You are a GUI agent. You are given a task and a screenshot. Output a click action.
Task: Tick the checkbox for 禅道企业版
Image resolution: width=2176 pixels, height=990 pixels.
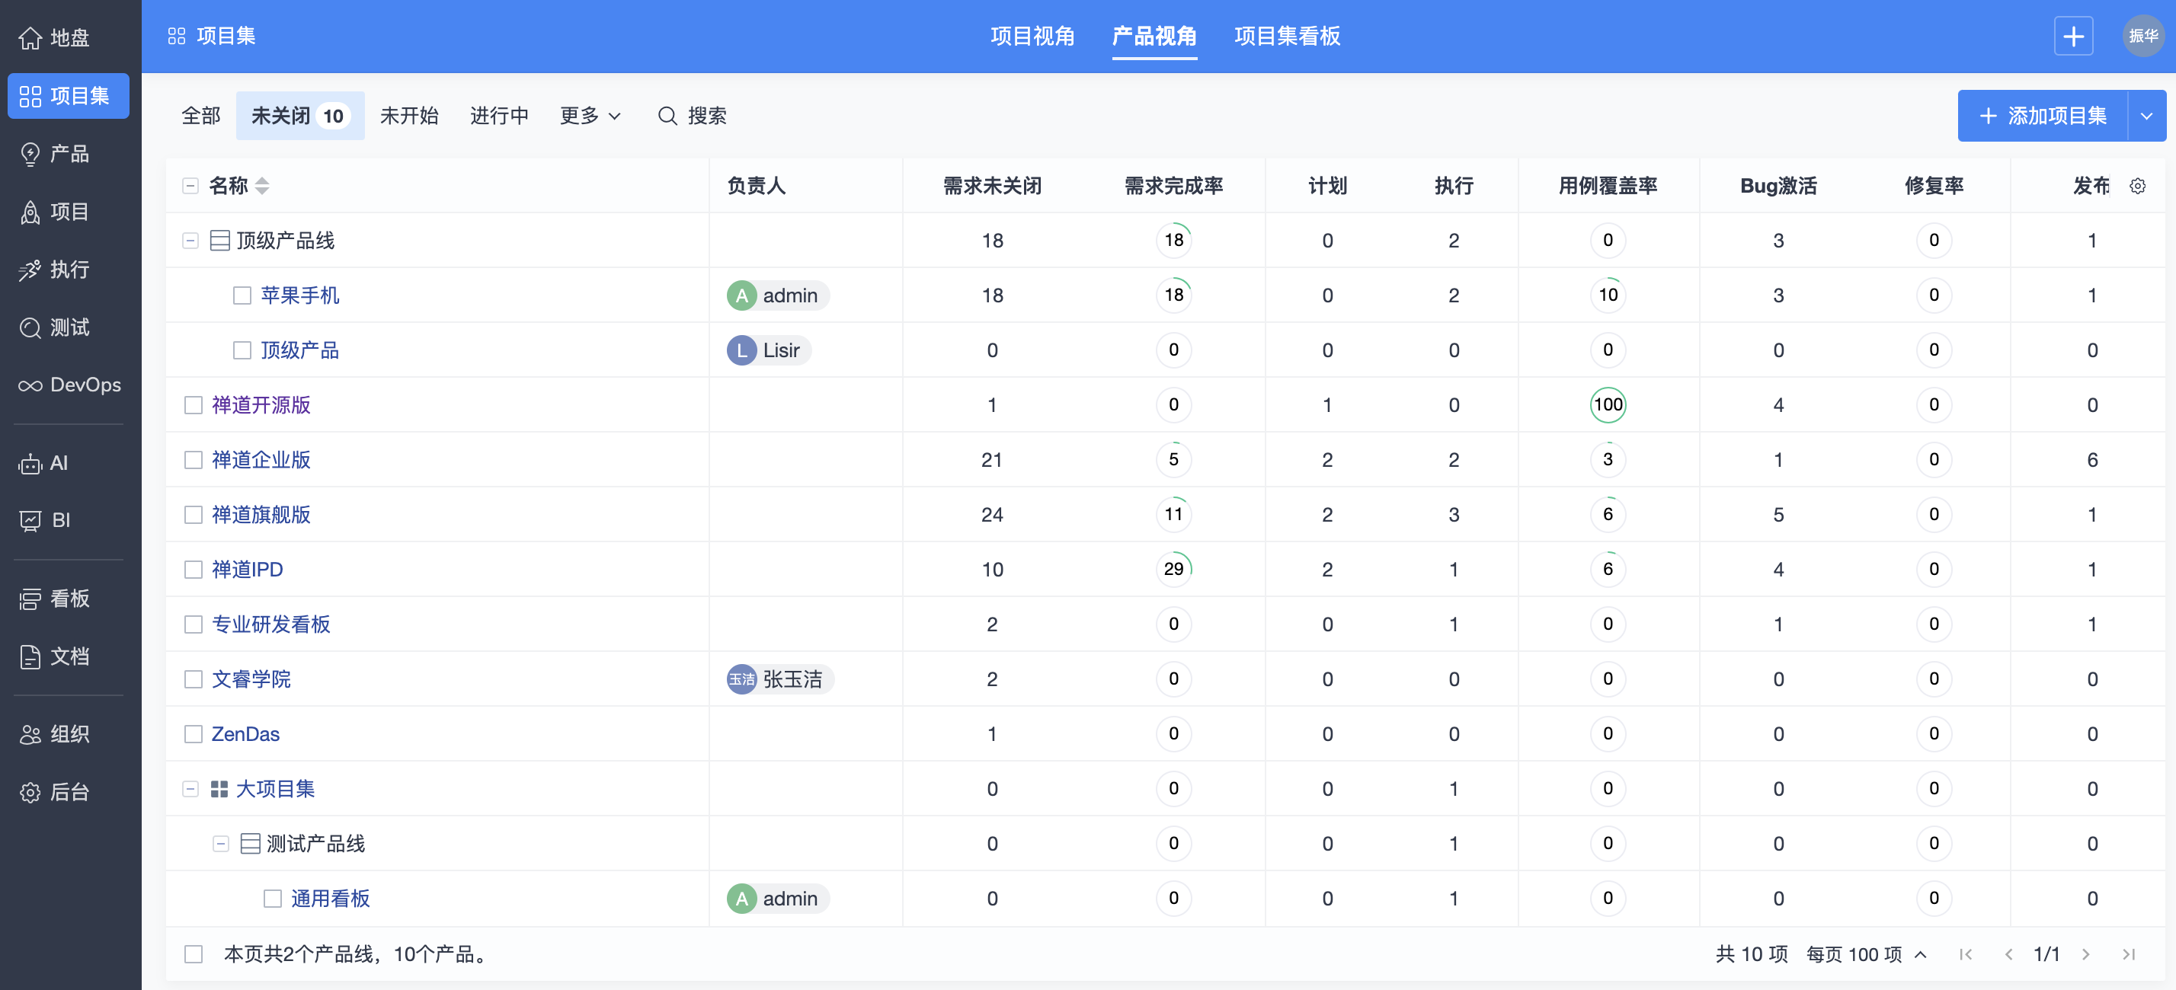coord(194,460)
